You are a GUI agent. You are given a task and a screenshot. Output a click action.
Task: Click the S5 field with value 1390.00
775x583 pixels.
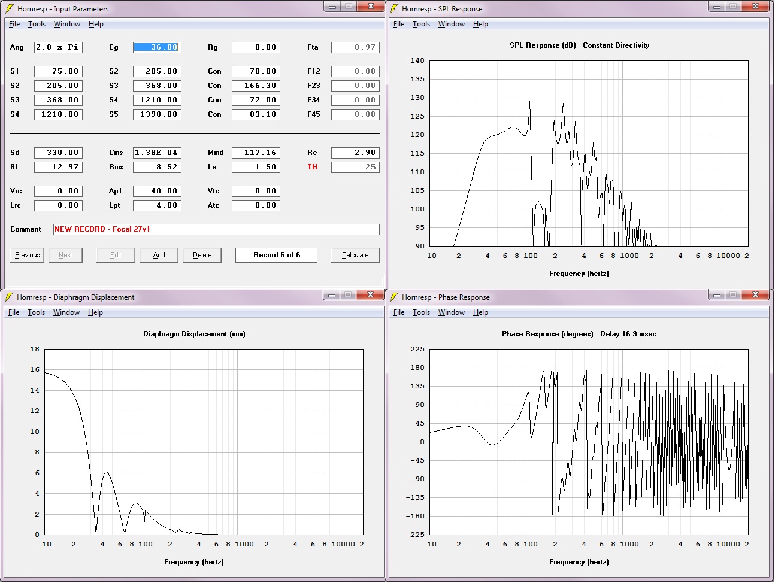pyautogui.click(x=157, y=114)
